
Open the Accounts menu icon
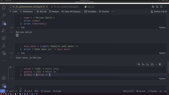(x=4, y=78)
